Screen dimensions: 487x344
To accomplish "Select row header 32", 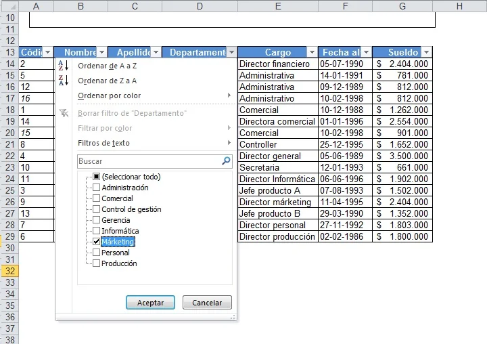I will click(10, 271).
